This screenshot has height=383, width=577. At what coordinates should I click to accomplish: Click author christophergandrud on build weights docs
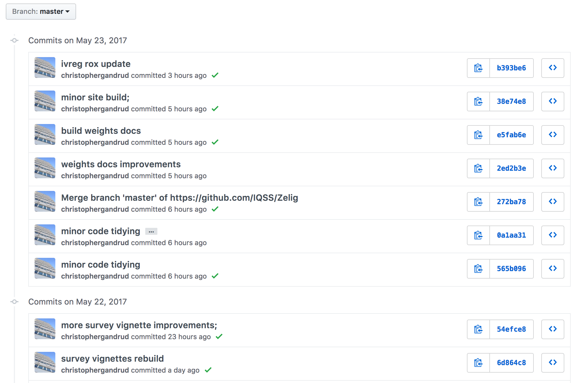pyautogui.click(x=95, y=142)
